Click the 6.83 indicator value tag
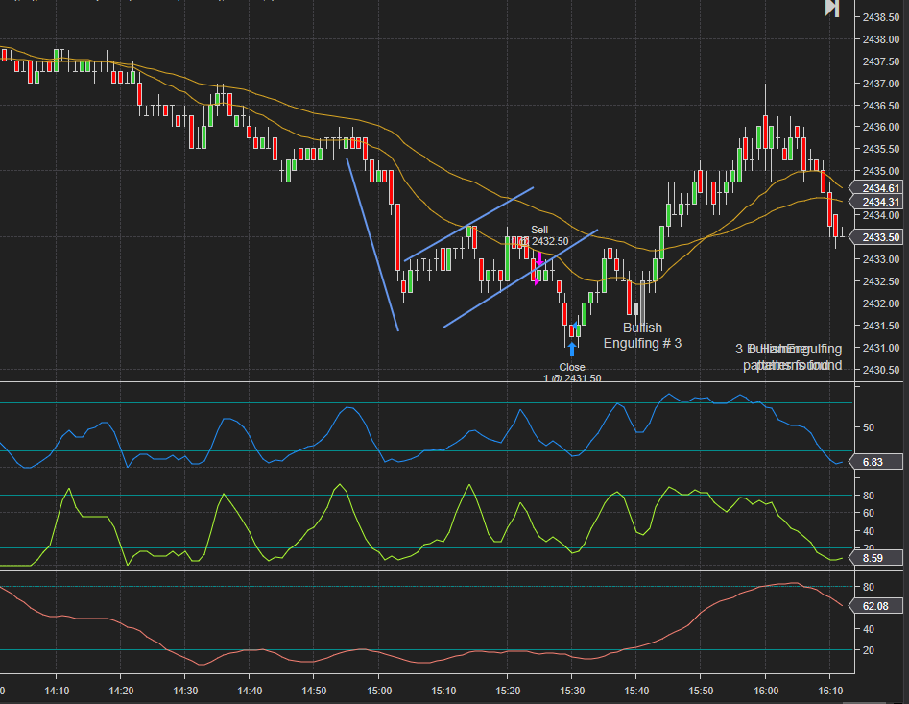Screen dimensions: 909x704 coord(873,462)
